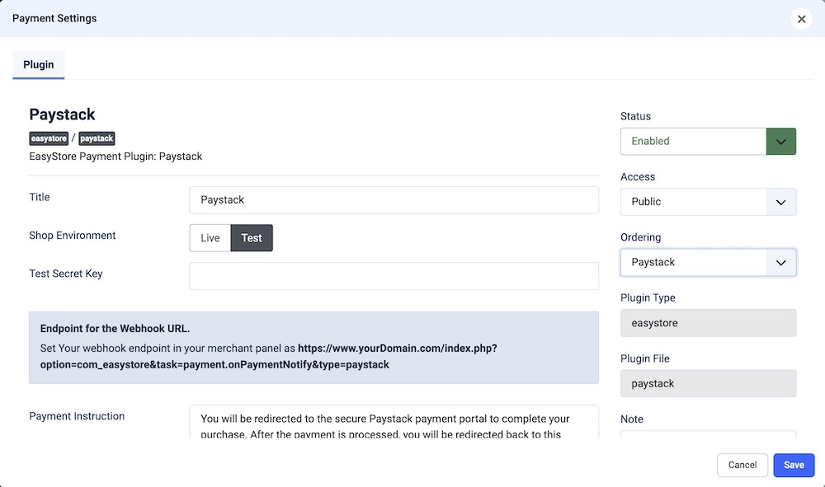Close the Payment Settings dialog with X
The width and height of the screenshot is (825, 487).
point(801,19)
